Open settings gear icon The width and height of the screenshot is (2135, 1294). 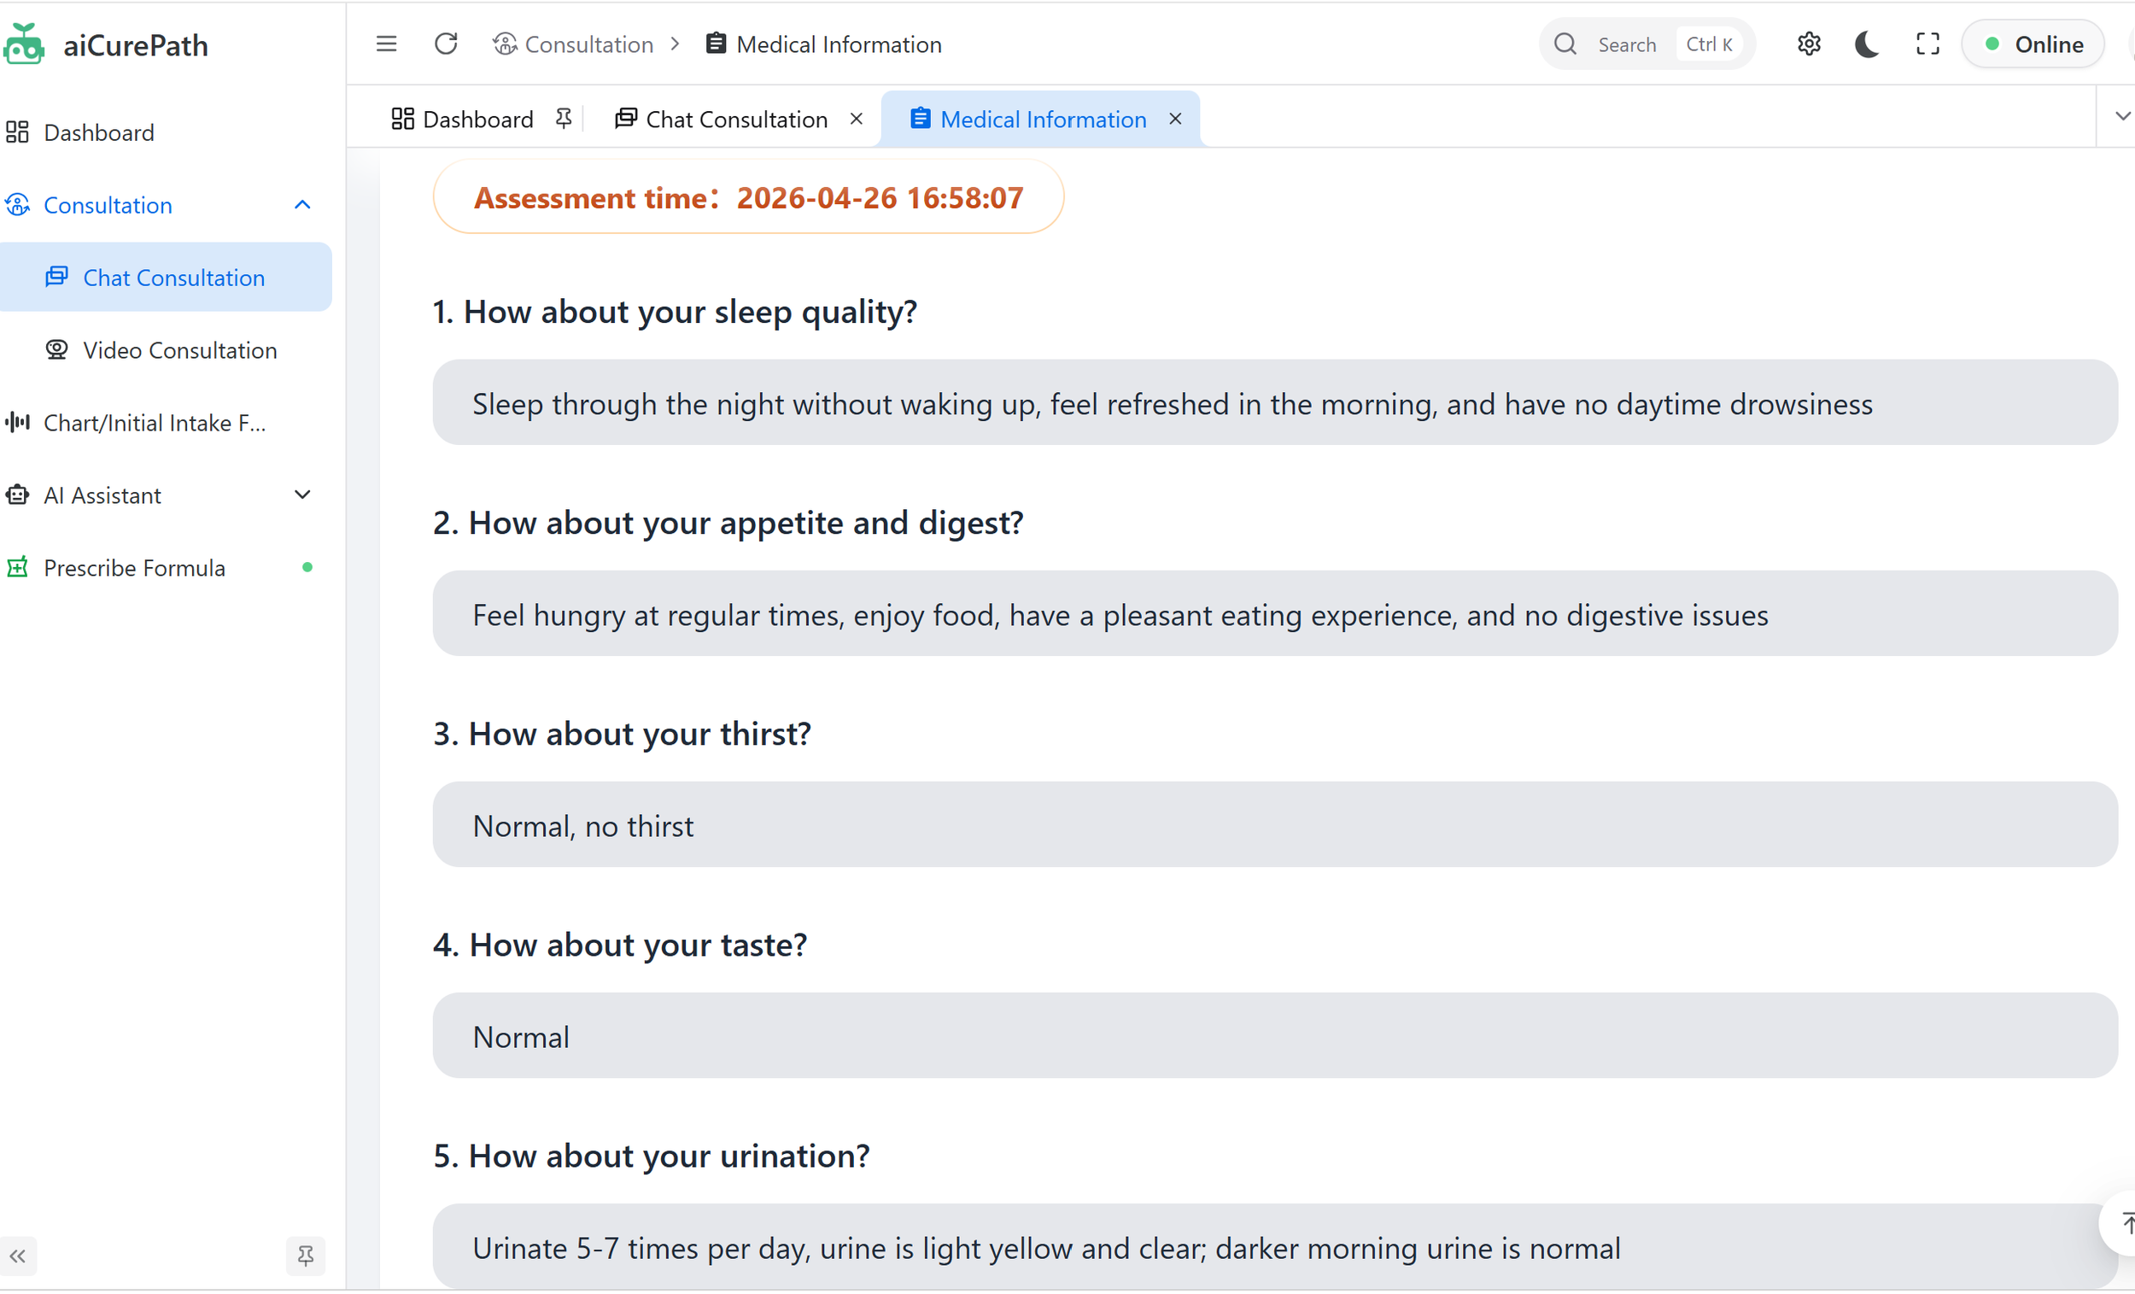(x=1808, y=44)
